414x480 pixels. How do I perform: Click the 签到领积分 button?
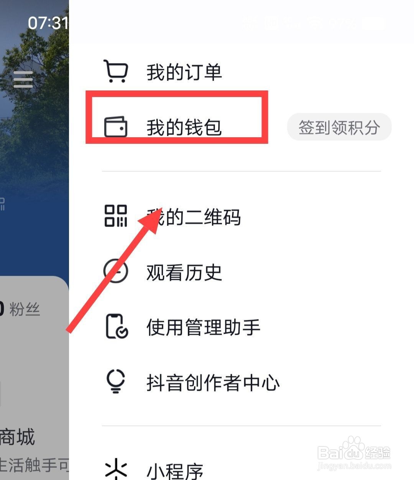(x=339, y=127)
